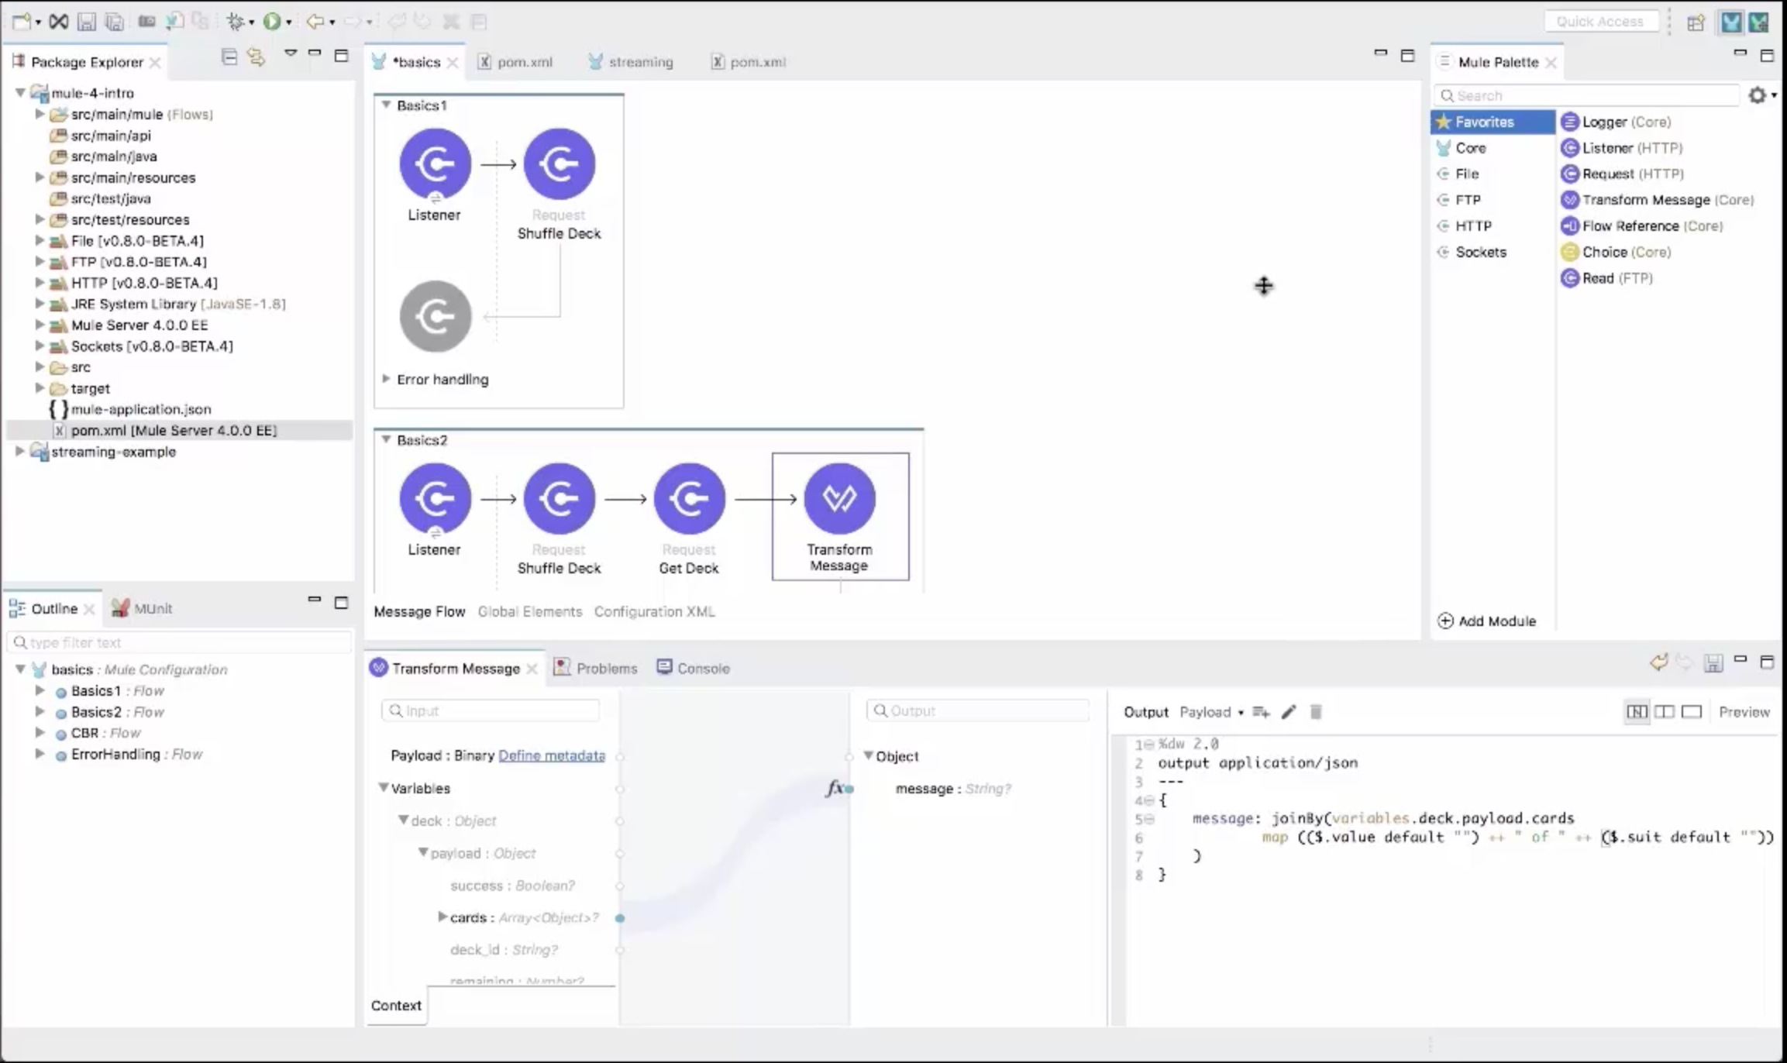Click the Define metadata link
This screenshot has height=1063, width=1787.
(552, 755)
